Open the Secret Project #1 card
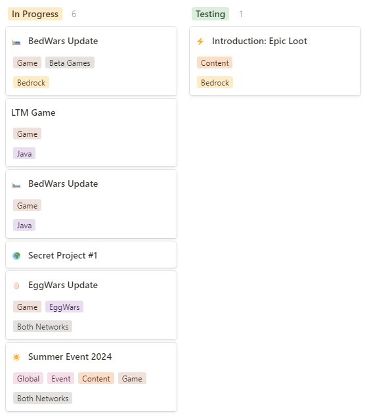This screenshot has width=365, height=419. pyautogui.click(x=91, y=255)
